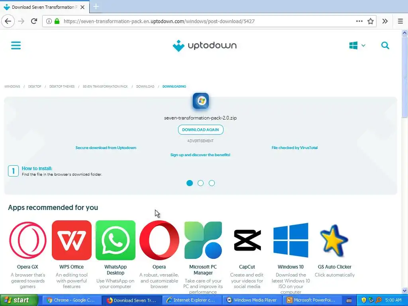
Task: Click Sign up and discover the benefits
Action: 200,155
